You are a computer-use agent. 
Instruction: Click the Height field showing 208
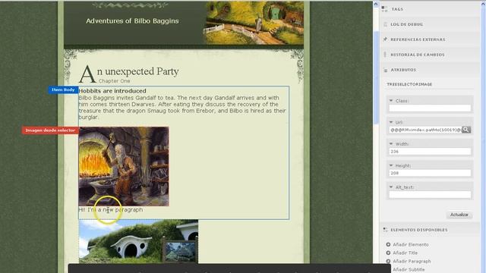click(430, 173)
